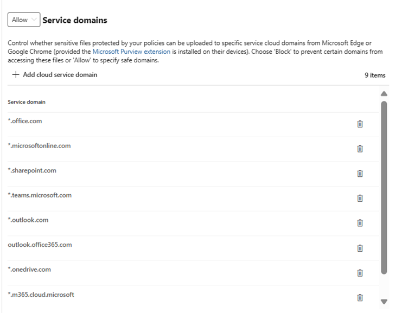Select the *.office.com row
This screenshot has width=408, height=313.
(x=25, y=121)
